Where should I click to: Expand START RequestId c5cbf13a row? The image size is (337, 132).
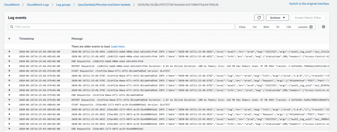click(x=9, y=71)
